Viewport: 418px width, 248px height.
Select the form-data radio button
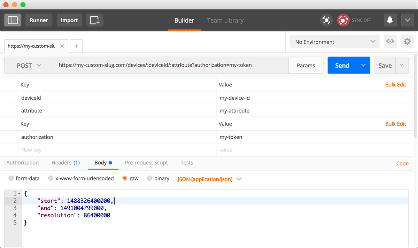point(11,178)
